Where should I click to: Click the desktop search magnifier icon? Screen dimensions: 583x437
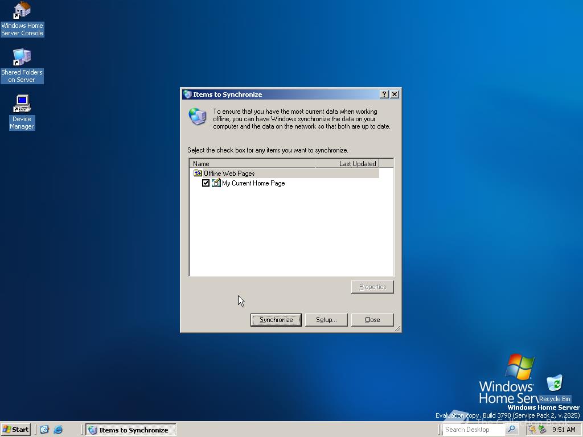(512, 430)
